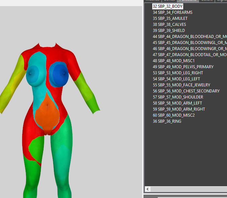This screenshot has width=227, height=198.
Task: Select the 36 SBP_36_RING partition
Action: tap(167, 121)
